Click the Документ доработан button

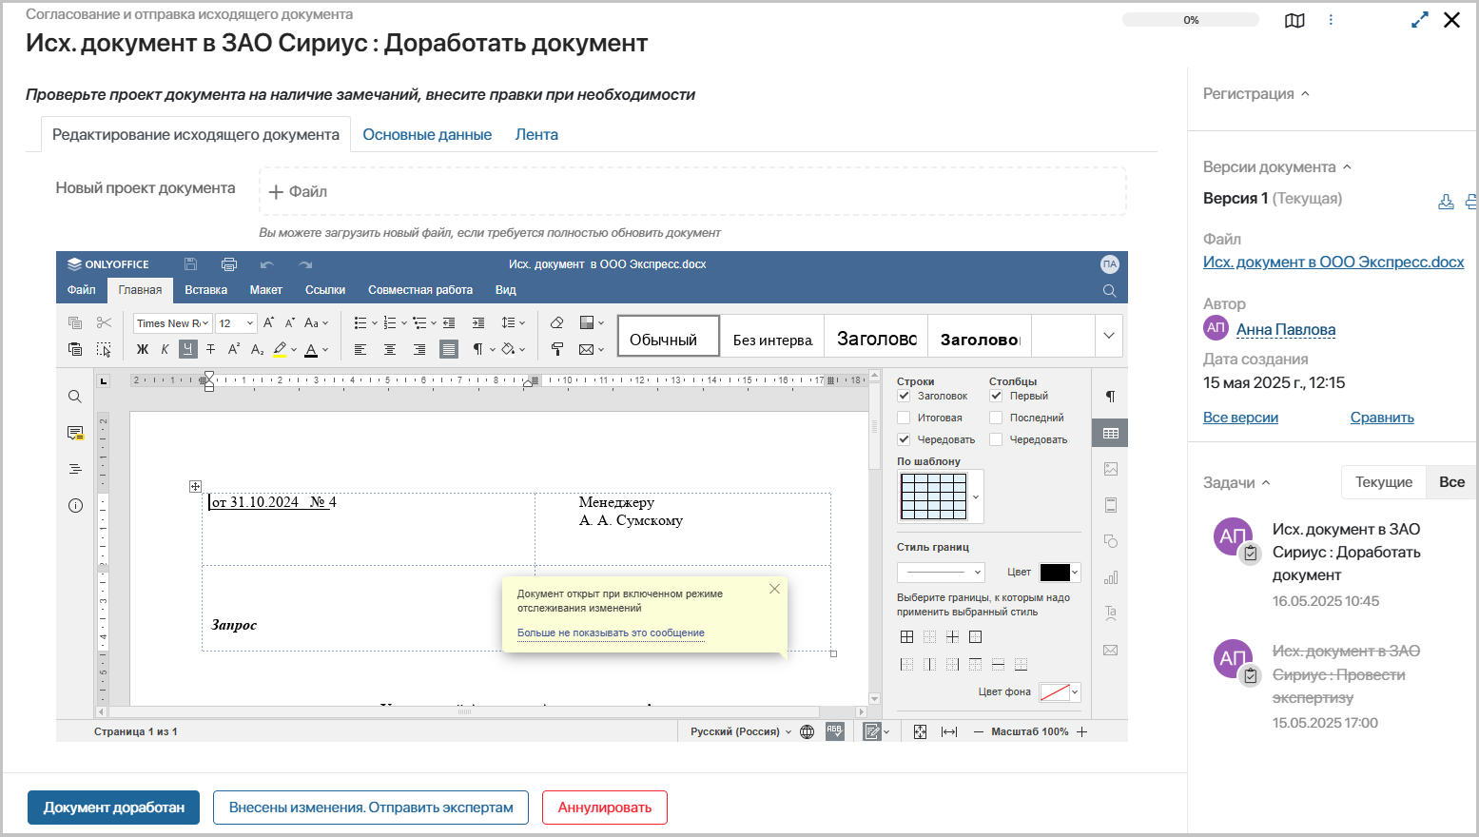114,808
